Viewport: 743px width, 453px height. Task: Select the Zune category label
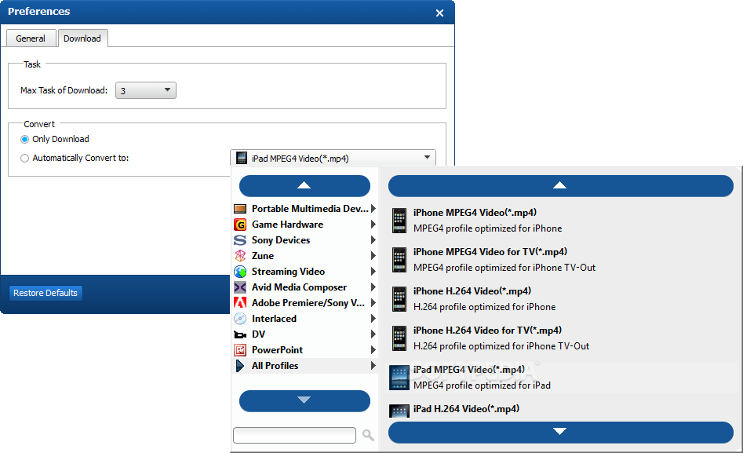coord(263,256)
